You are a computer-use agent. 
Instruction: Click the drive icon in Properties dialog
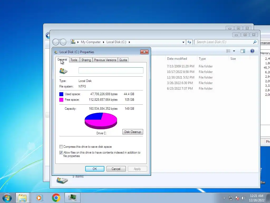(x=63, y=71)
